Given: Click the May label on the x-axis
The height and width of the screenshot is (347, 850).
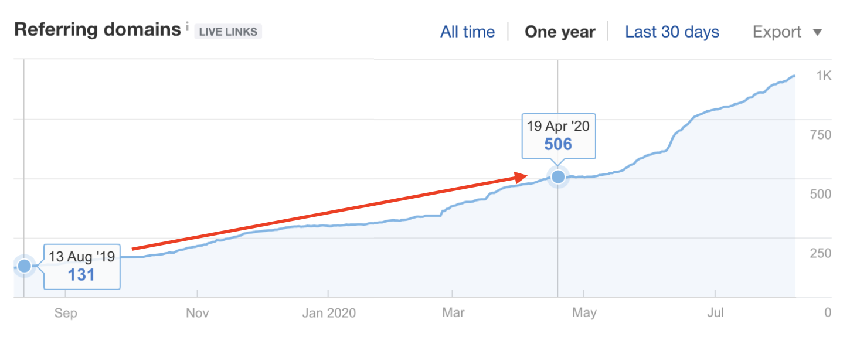Looking at the screenshot, I should pos(584,313).
